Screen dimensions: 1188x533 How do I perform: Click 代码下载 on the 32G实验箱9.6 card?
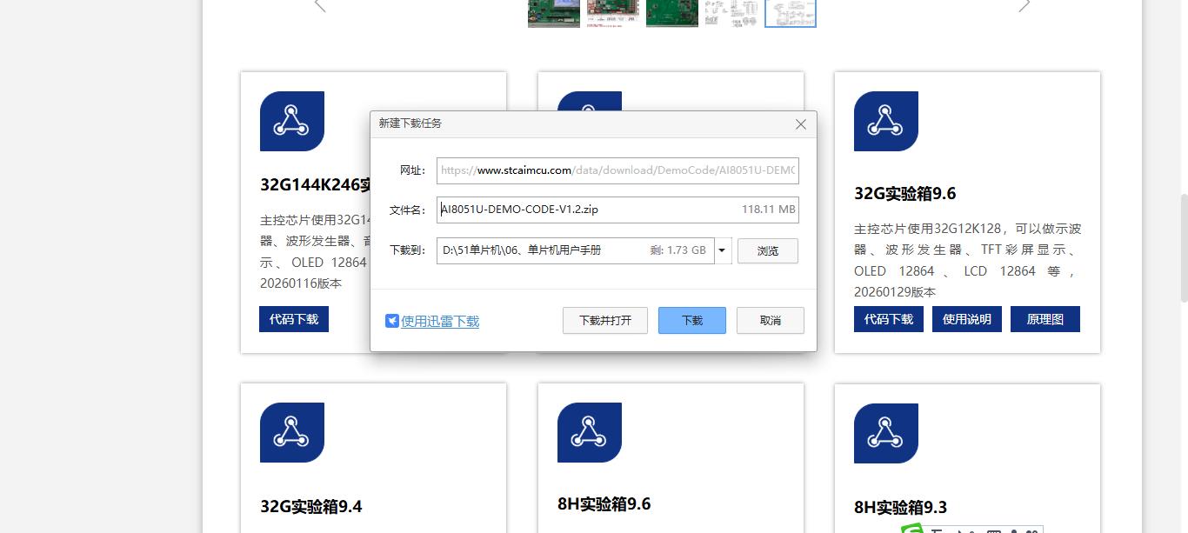point(888,318)
